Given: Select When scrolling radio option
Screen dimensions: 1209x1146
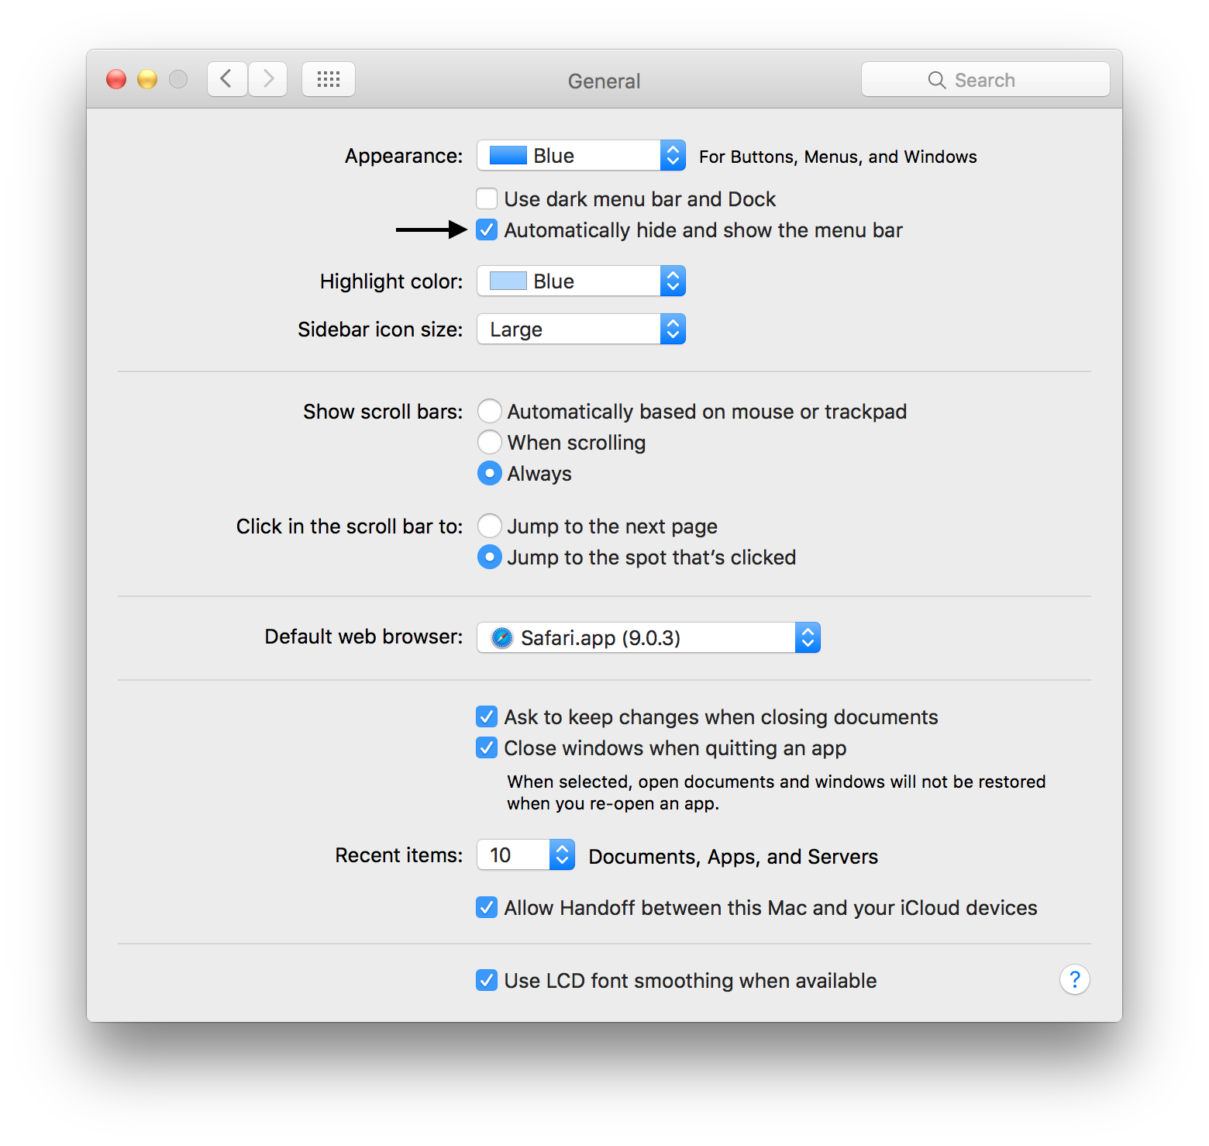Looking at the screenshot, I should tap(490, 442).
